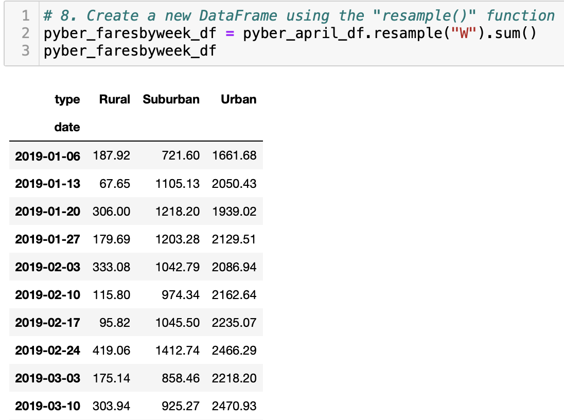
Task: Click code line 2 with resample("W").sum()
Action: [290, 33]
